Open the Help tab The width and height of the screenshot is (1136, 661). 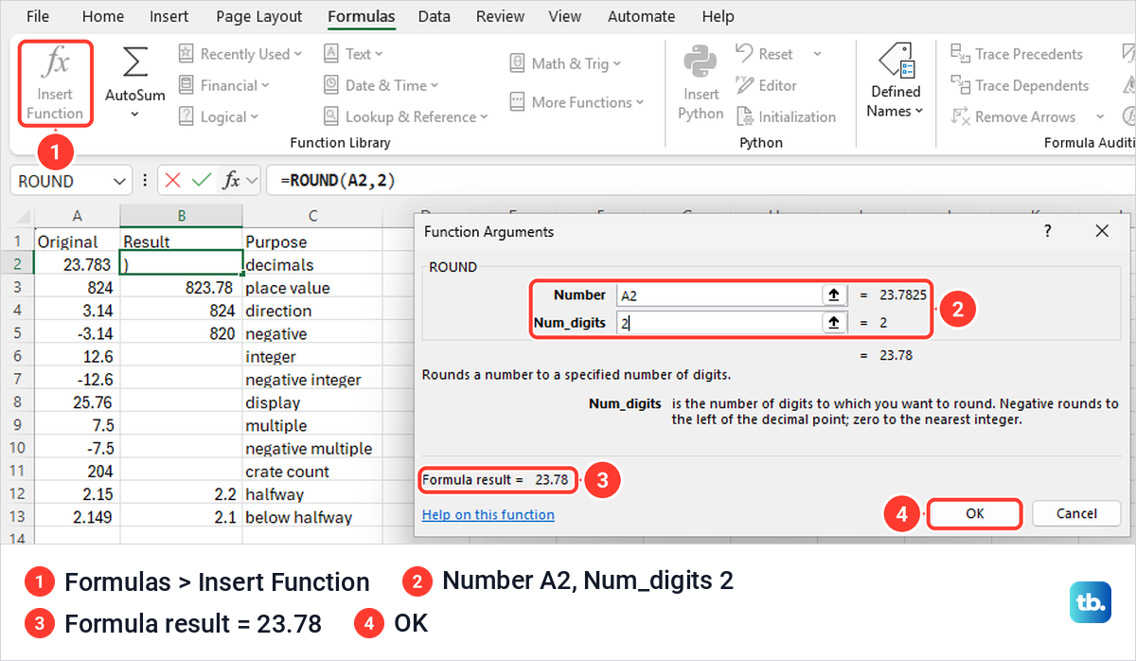point(718,16)
